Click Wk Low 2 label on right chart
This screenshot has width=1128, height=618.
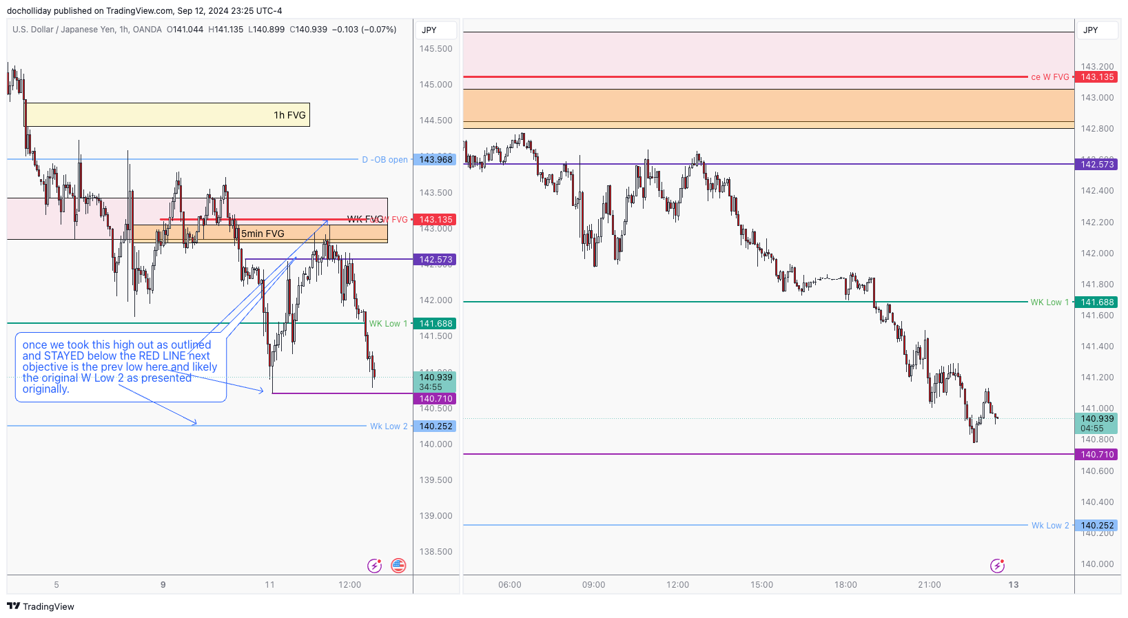pos(1050,526)
